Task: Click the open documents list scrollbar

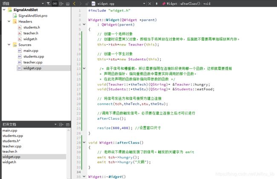Action: click(69, 153)
